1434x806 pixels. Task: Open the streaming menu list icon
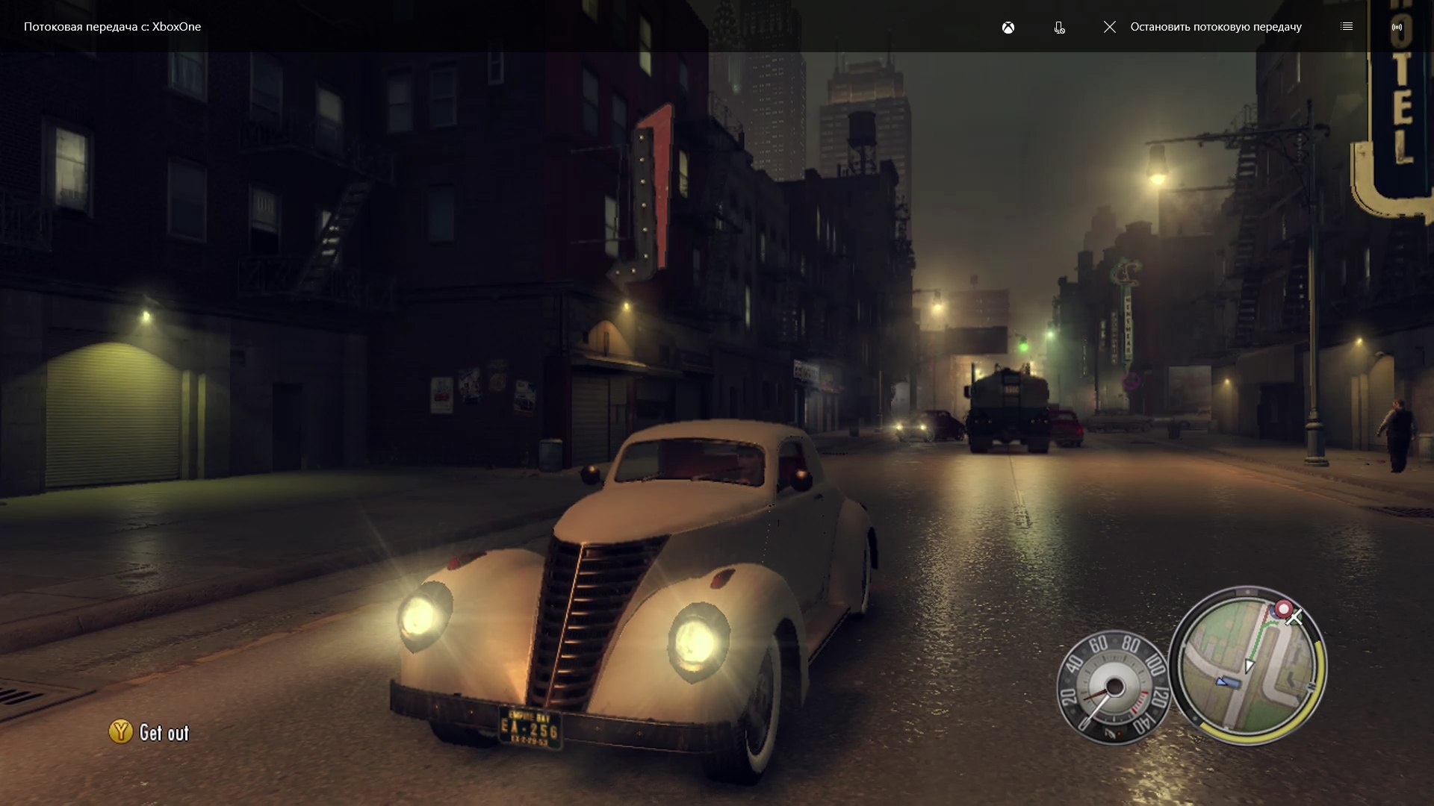1347,26
